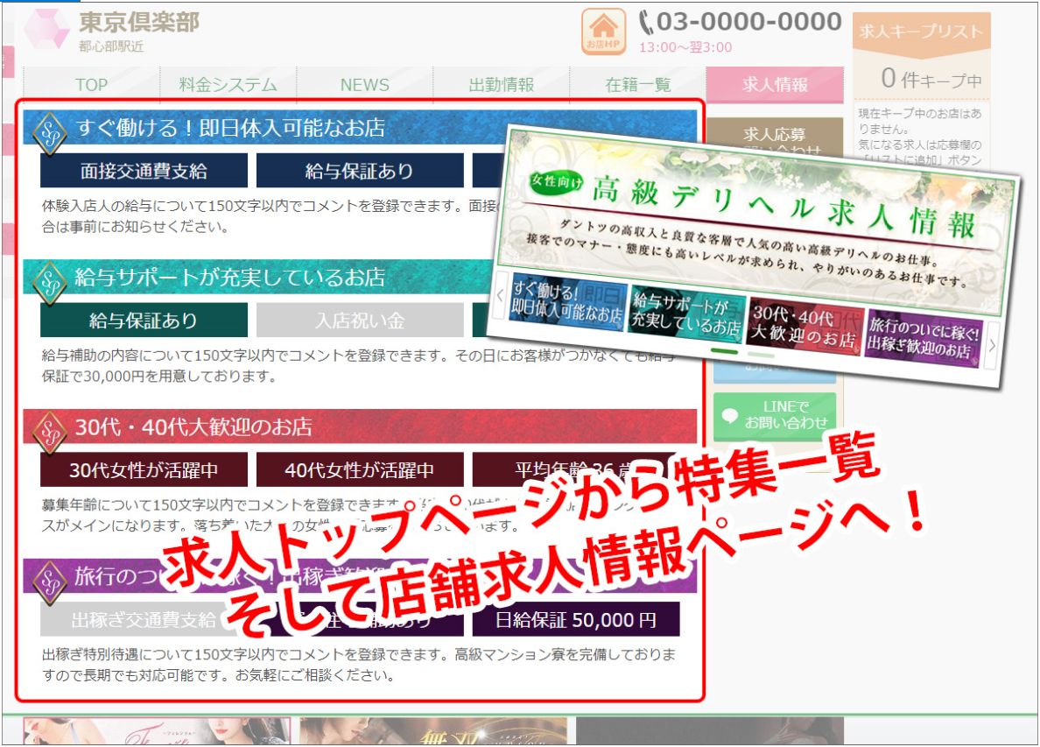Click carousel thumbnail すぐ働ける!即日体入可能なお店
This screenshot has height=747, width=1040.
(568, 303)
